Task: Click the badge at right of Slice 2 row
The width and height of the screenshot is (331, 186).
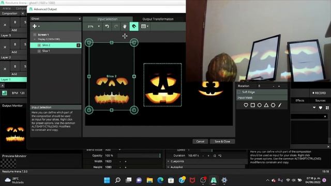Action: click(78, 45)
